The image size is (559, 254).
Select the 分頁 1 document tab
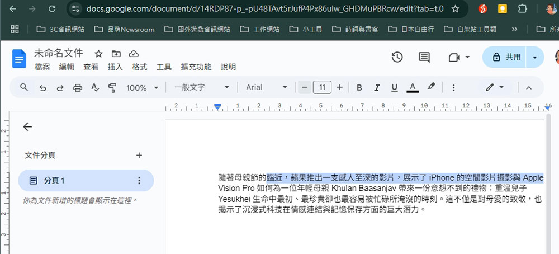tap(86, 181)
